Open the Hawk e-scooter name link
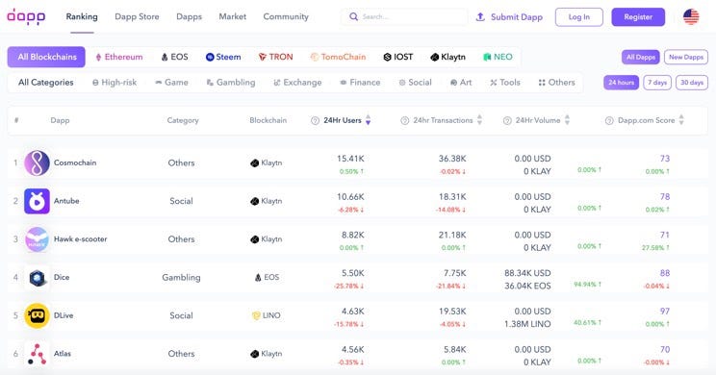The width and height of the screenshot is (716, 375). pos(81,239)
